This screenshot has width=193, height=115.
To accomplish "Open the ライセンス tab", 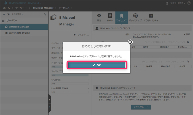I will coord(122,17).
